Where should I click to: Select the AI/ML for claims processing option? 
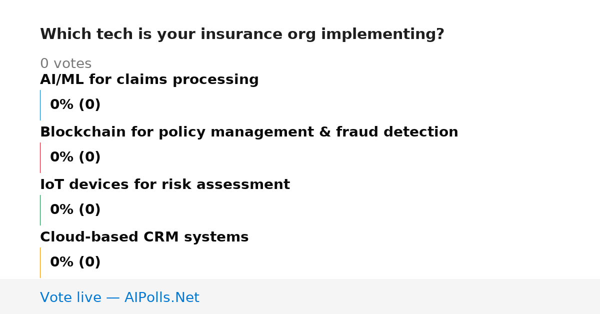pos(149,80)
